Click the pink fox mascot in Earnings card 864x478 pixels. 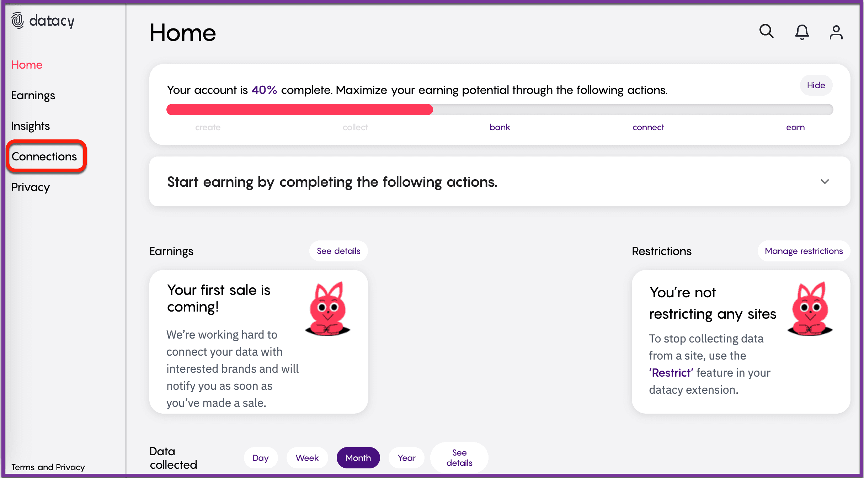point(327,309)
